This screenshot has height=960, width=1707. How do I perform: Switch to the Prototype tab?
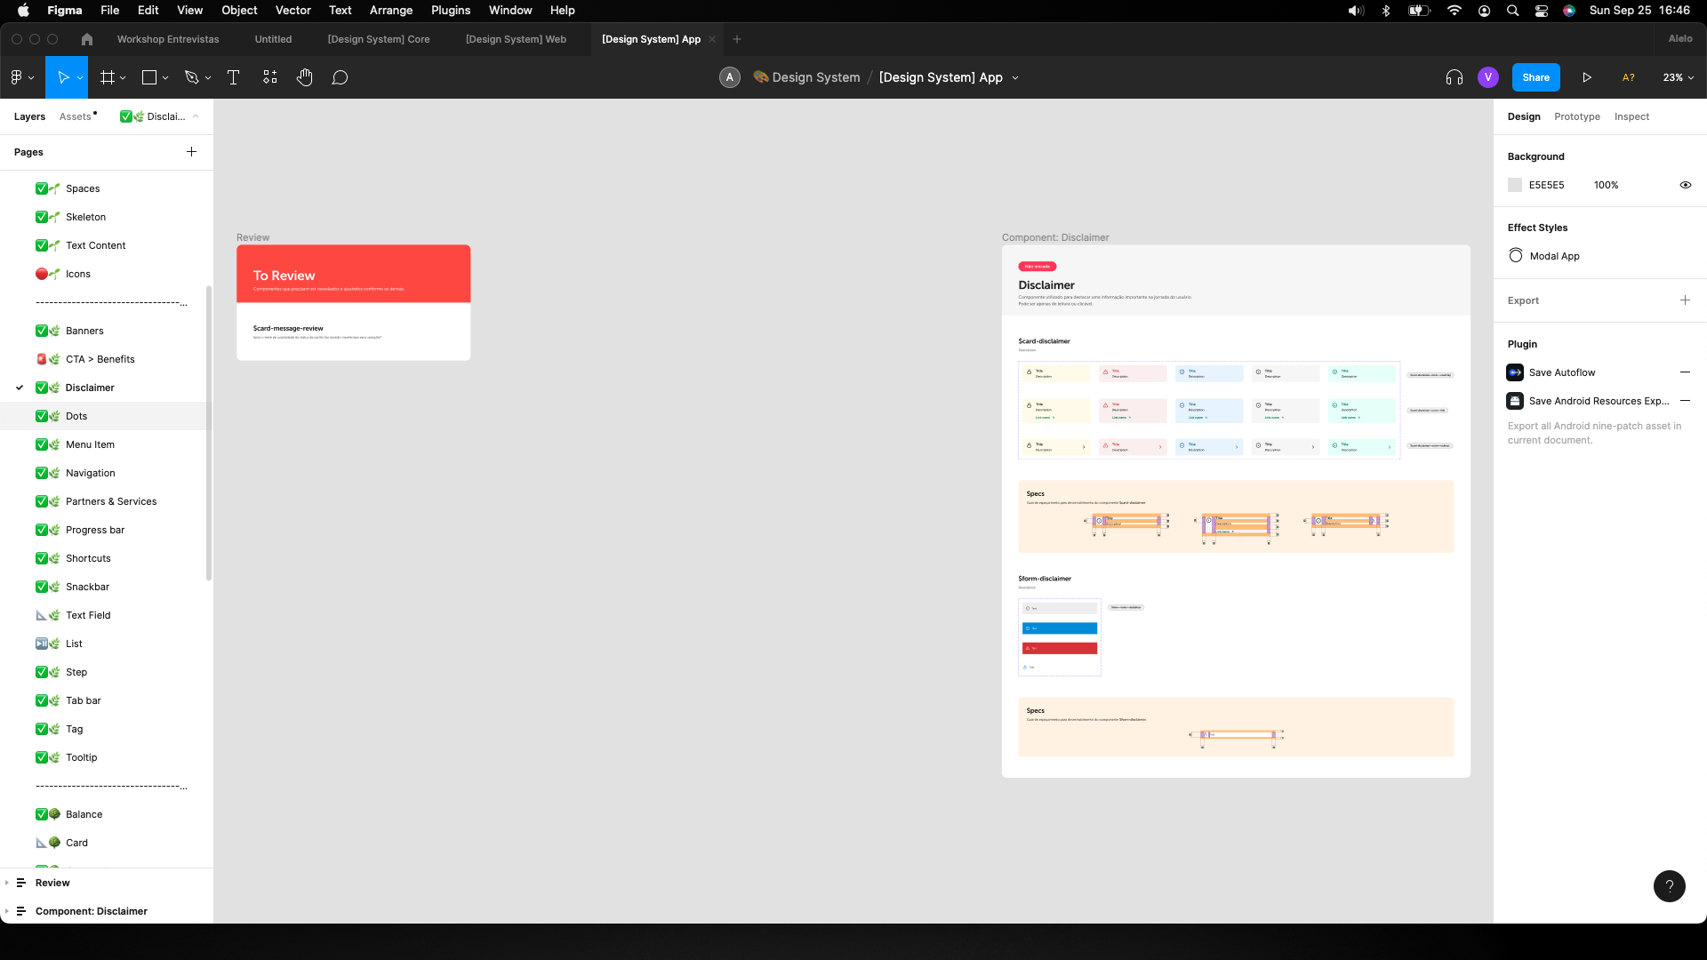click(x=1576, y=116)
